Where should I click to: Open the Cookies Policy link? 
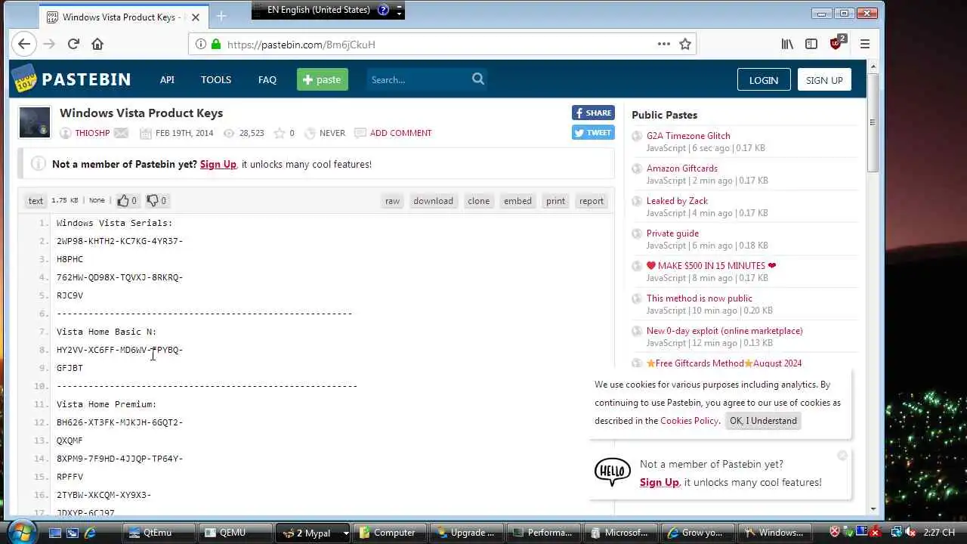click(689, 421)
